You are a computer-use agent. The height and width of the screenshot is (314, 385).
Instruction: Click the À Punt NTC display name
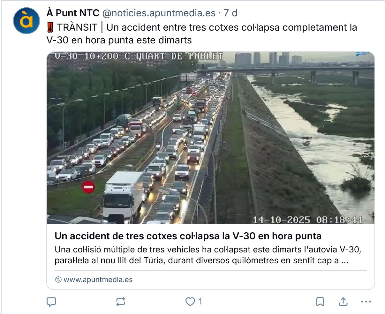[73, 13]
